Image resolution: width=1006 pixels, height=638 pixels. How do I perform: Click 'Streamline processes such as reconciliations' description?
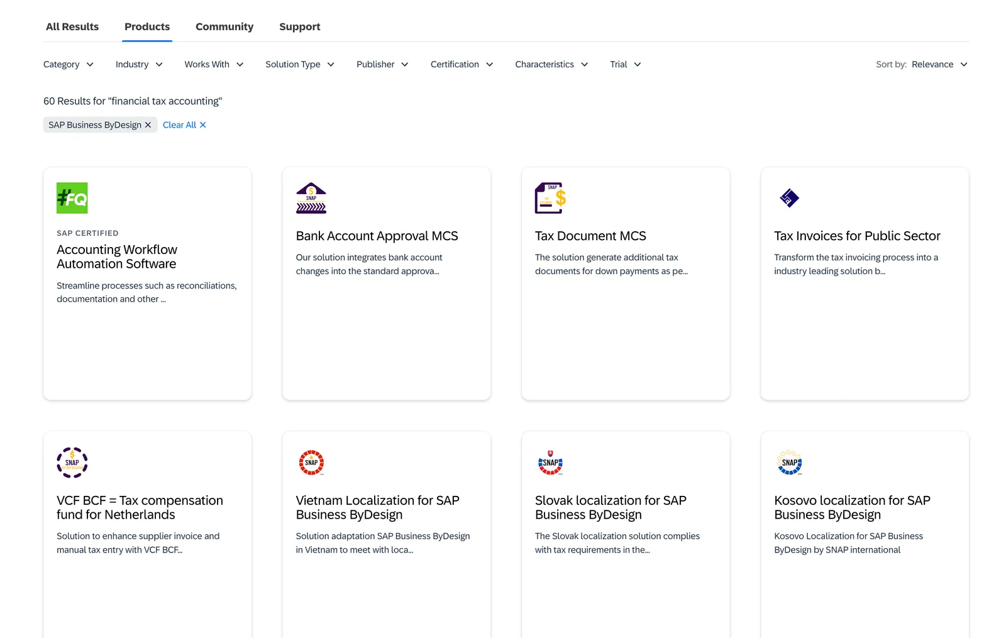pos(146,292)
